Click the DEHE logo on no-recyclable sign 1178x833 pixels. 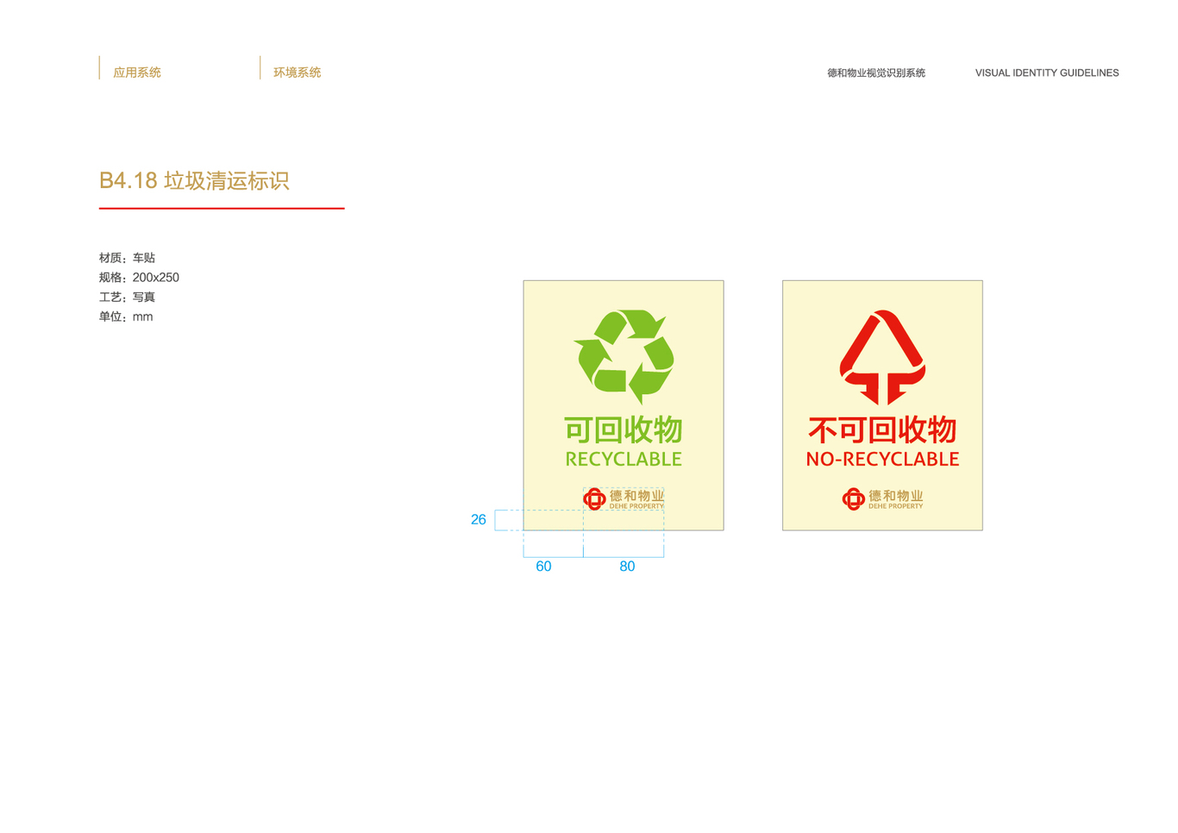click(x=882, y=498)
